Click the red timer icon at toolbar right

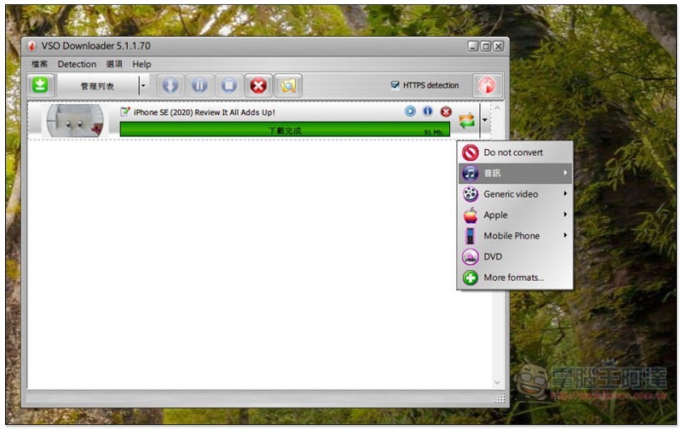[x=487, y=85]
